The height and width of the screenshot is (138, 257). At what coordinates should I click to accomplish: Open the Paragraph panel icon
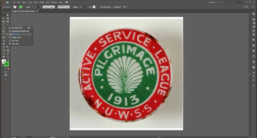[x=254, y=76]
